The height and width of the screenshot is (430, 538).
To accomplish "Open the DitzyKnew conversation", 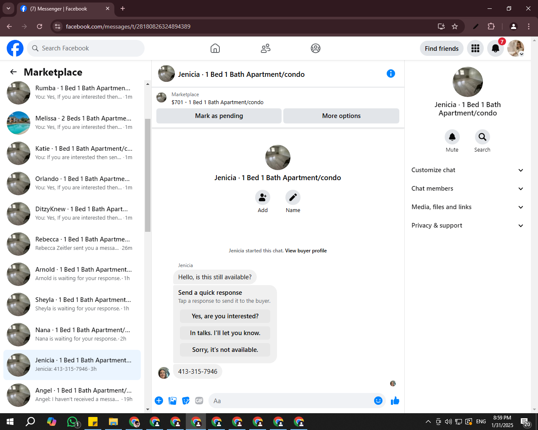I will [72, 214].
